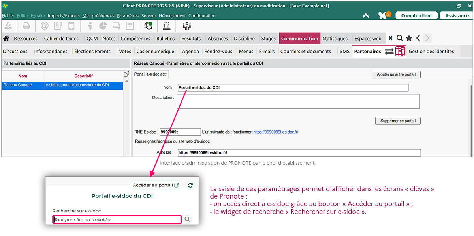Viewport: 474px width, 236px height.
Task: Switch to the Compétences tab
Action: point(135,39)
